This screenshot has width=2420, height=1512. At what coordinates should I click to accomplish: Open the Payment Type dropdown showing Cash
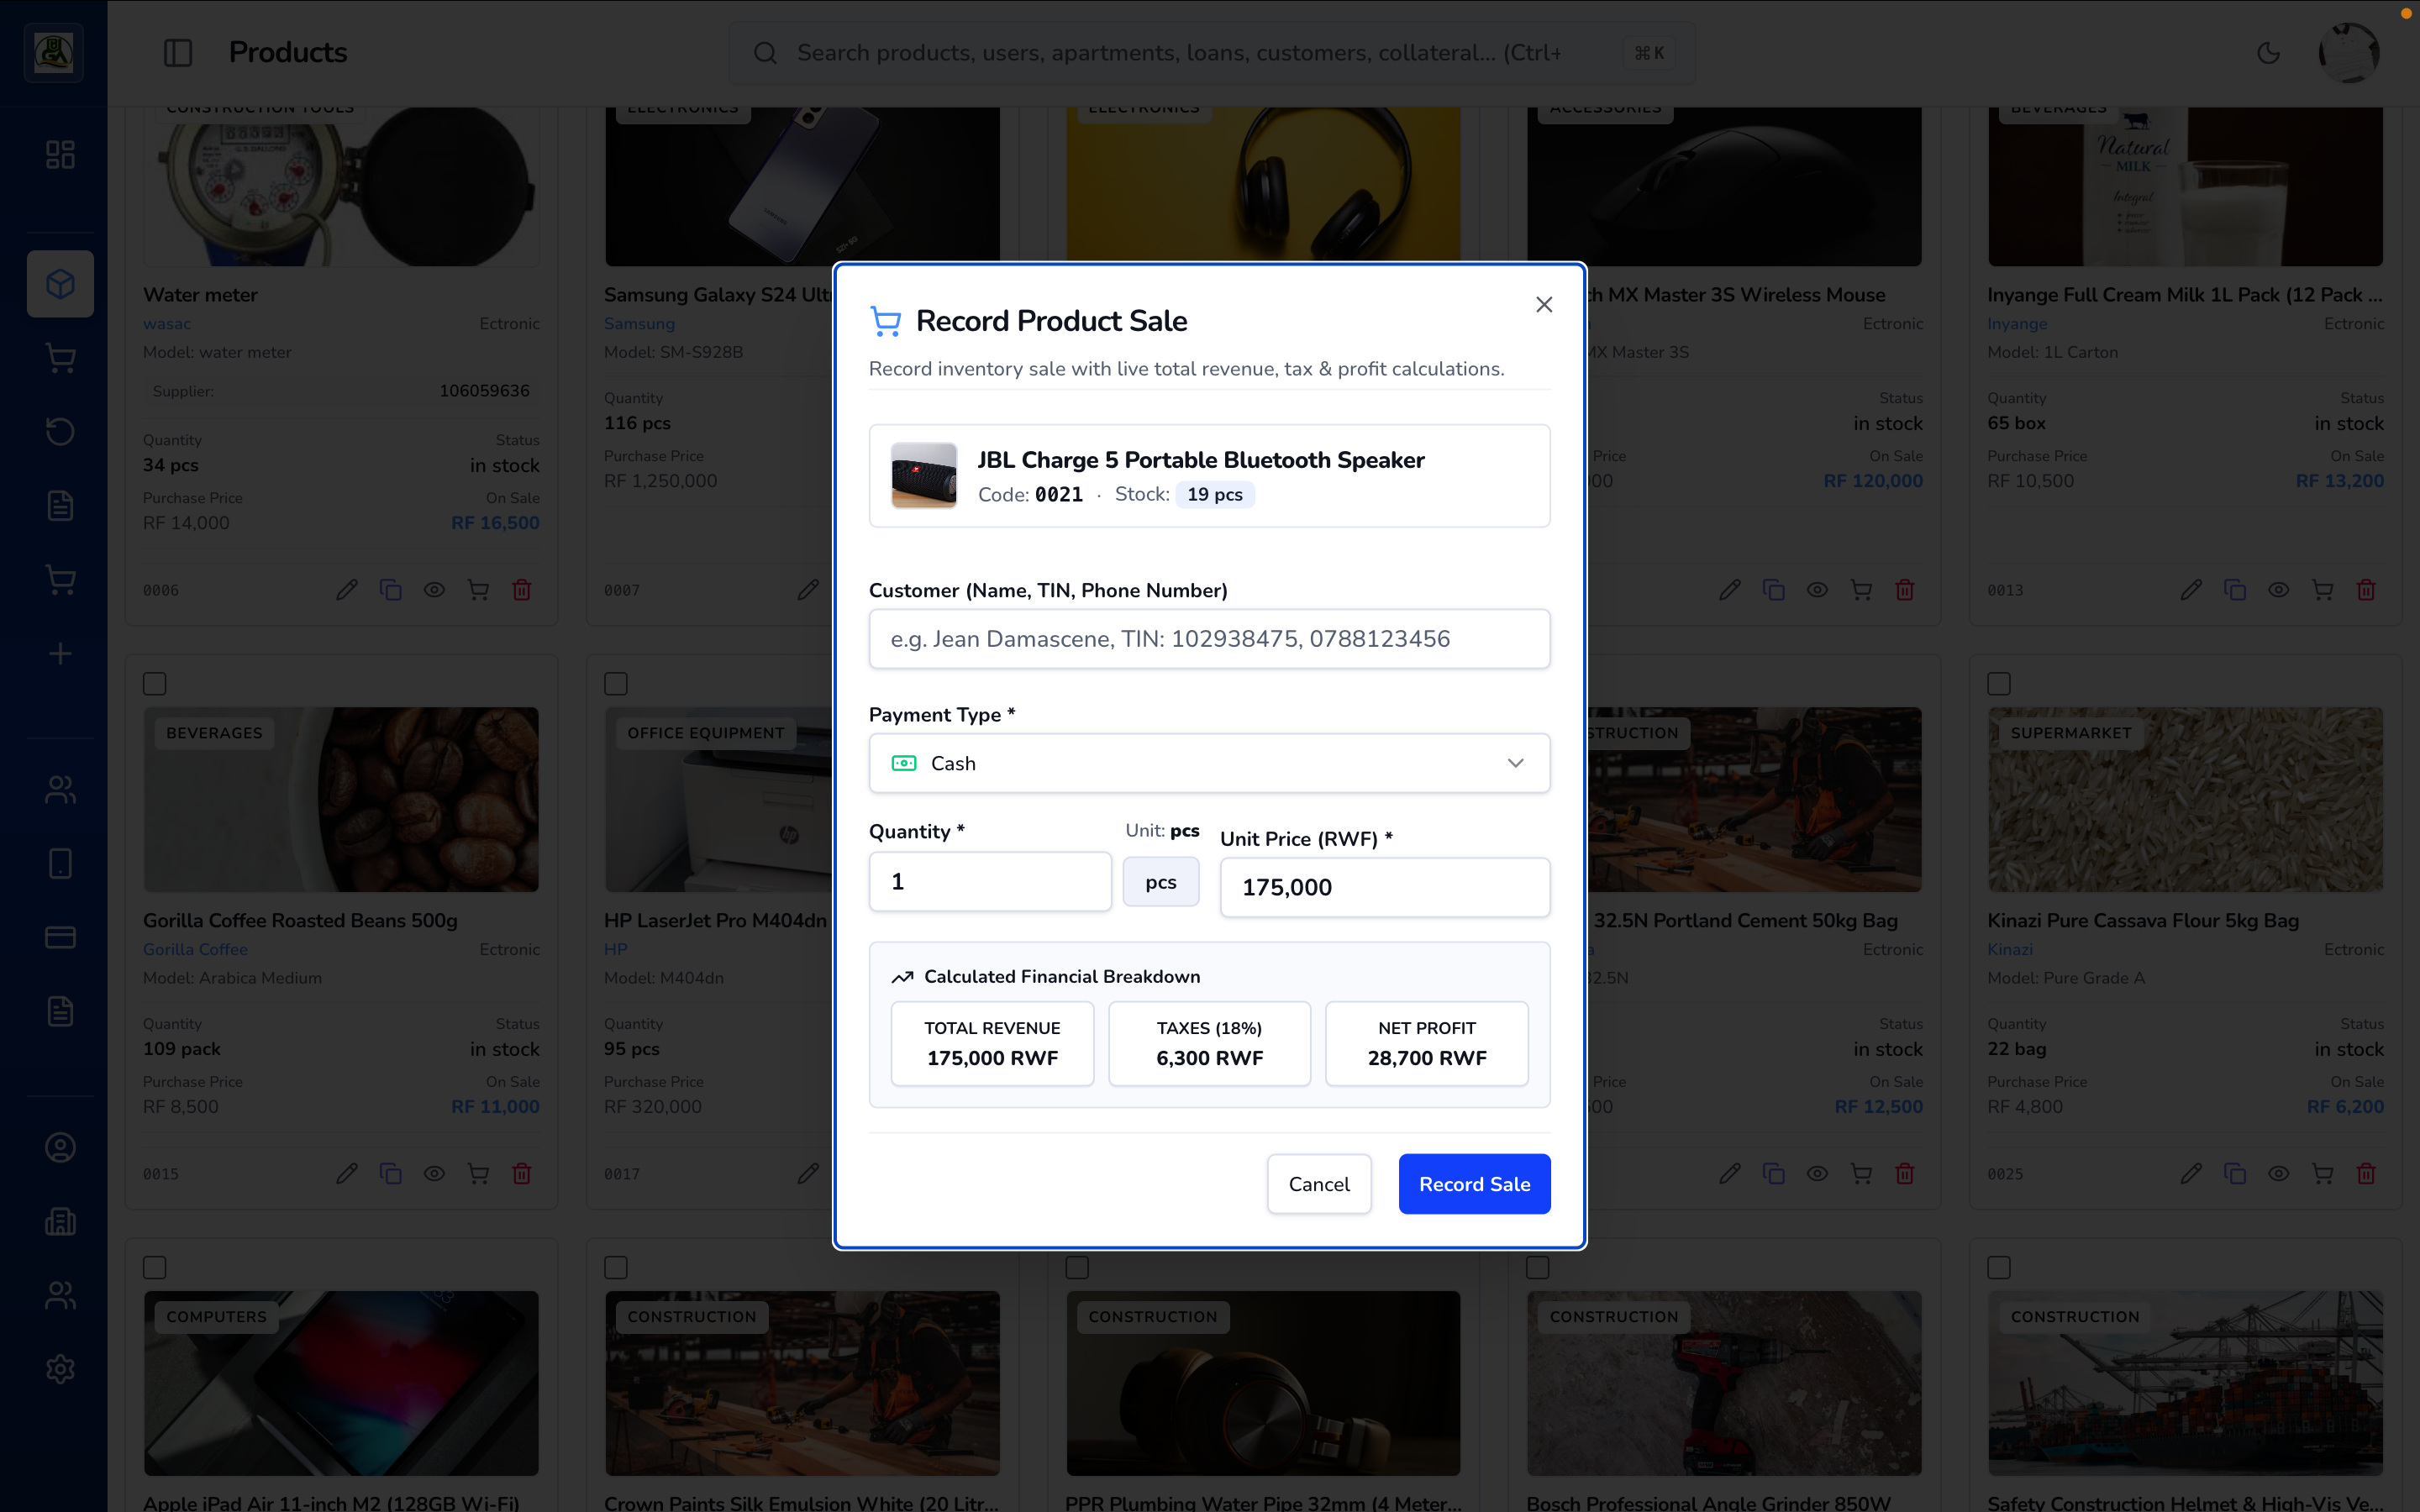pos(1209,763)
